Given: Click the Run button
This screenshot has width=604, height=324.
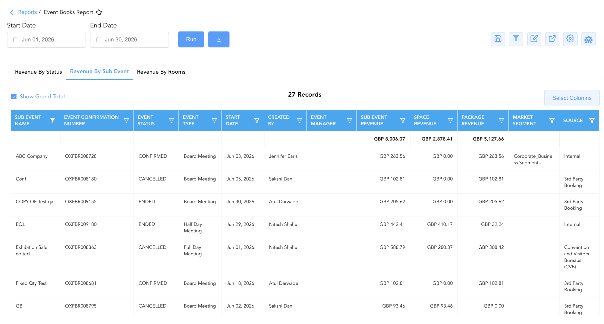Looking at the screenshot, I should point(191,39).
